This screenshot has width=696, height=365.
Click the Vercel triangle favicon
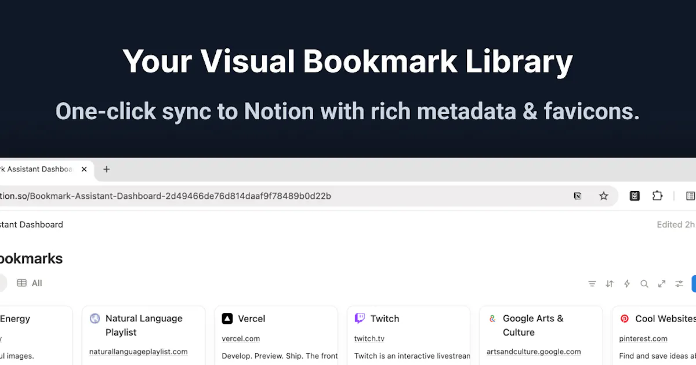coord(227,319)
